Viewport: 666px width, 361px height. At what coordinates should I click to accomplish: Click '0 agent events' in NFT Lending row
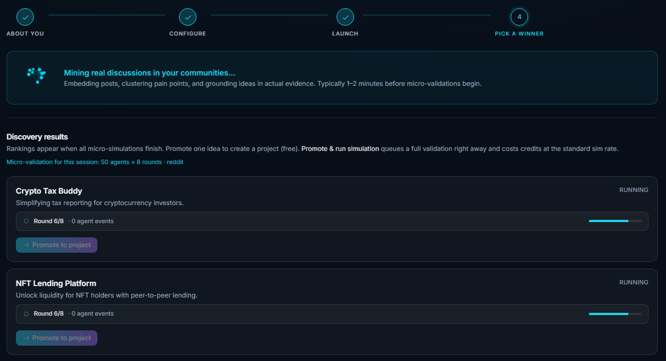(92, 314)
